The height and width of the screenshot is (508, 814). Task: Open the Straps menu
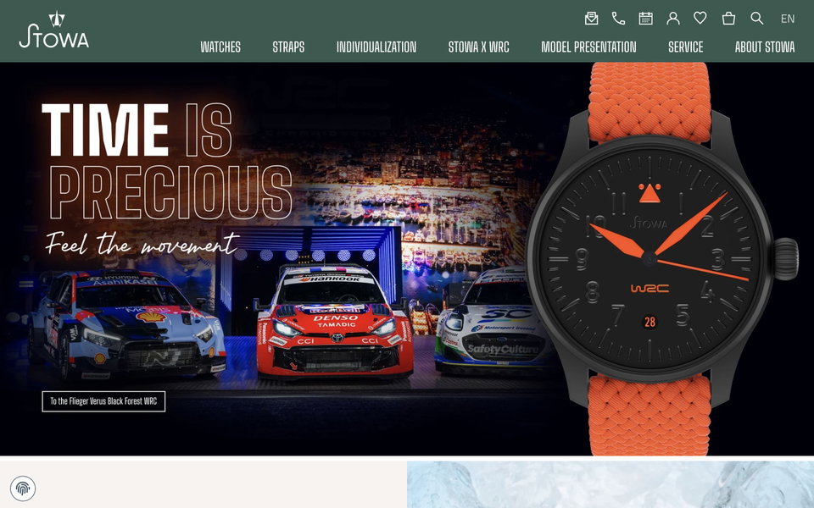pyautogui.click(x=288, y=47)
